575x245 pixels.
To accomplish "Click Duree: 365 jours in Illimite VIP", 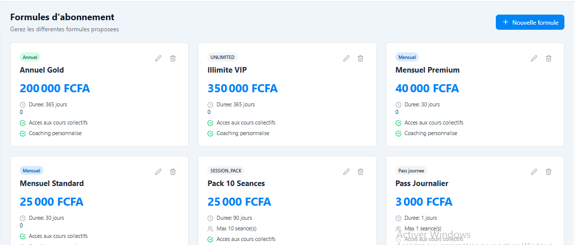I will 236,104.
